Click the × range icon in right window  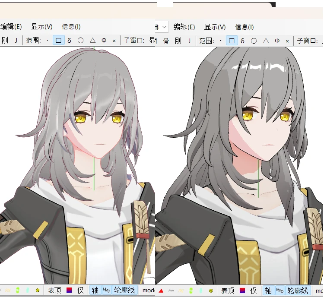click(287, 41)
